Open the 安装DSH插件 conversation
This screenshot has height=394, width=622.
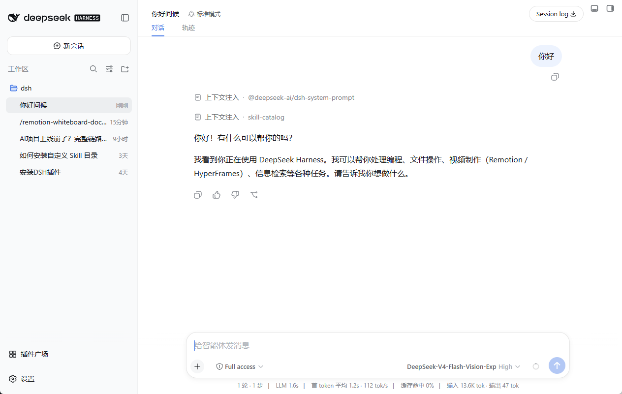(x=69, y=172)
